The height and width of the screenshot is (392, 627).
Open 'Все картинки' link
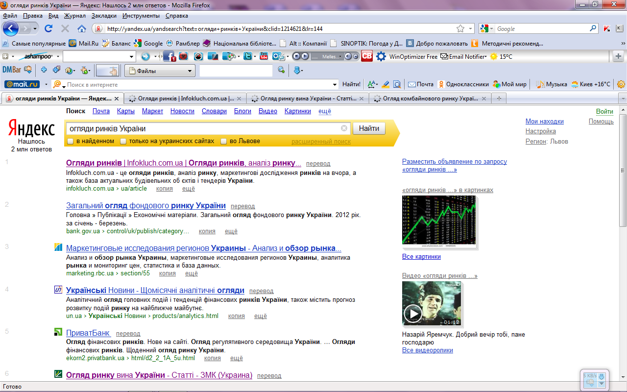point(421,256)
